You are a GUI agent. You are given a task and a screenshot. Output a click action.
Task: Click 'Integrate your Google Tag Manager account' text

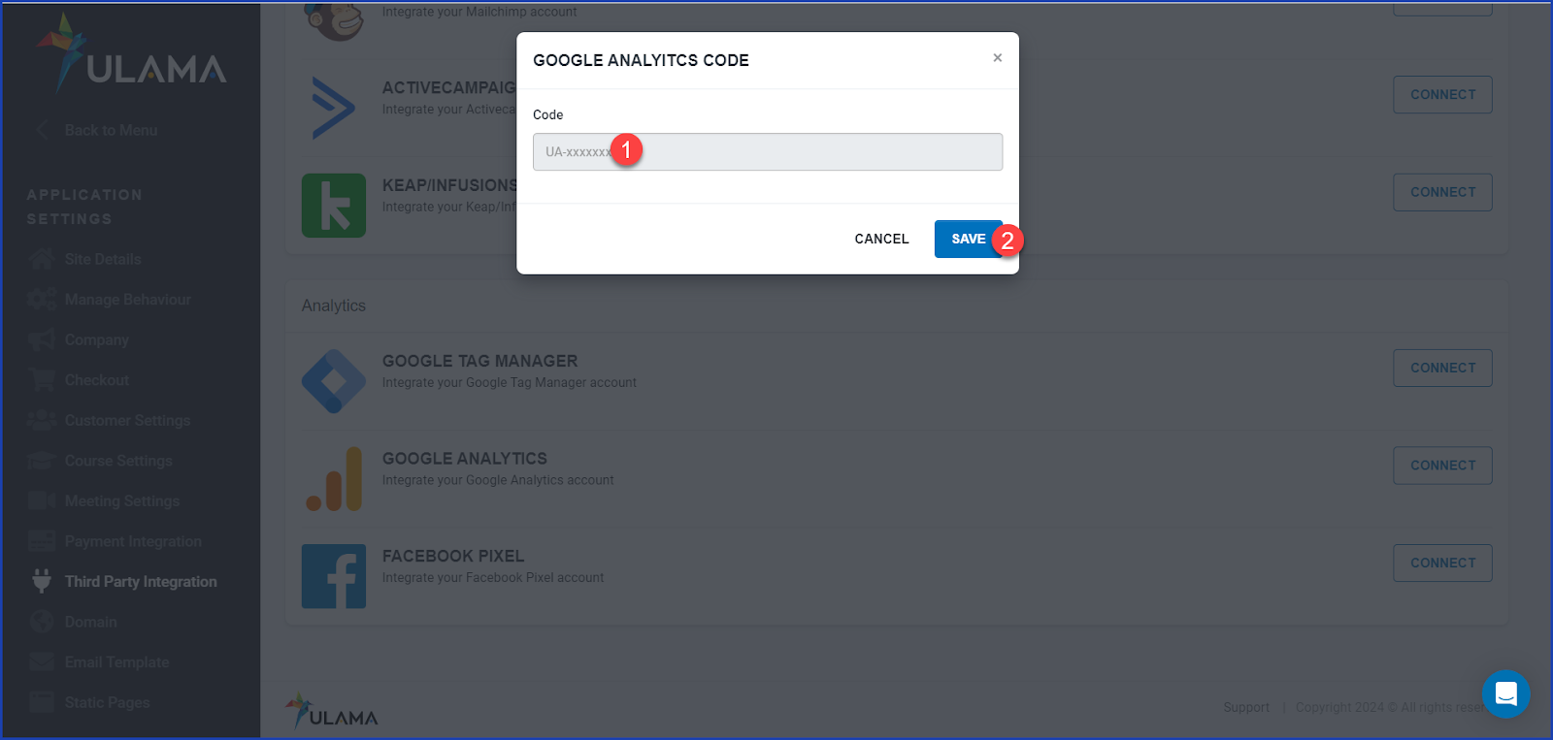[x=510, y=383]
